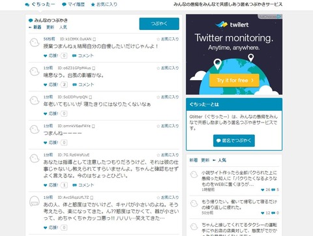
Task: Click copy icon beside ID:SolJDPiyrpQN
Action: [x=91, y=97]
